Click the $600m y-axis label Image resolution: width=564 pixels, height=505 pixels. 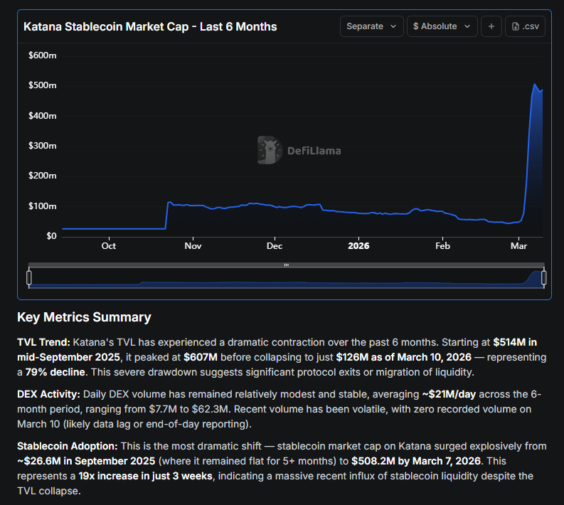click(x=43, y=55)
